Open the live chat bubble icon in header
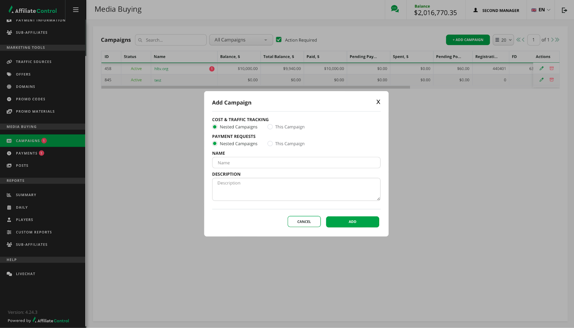 [x=395, y=9]
